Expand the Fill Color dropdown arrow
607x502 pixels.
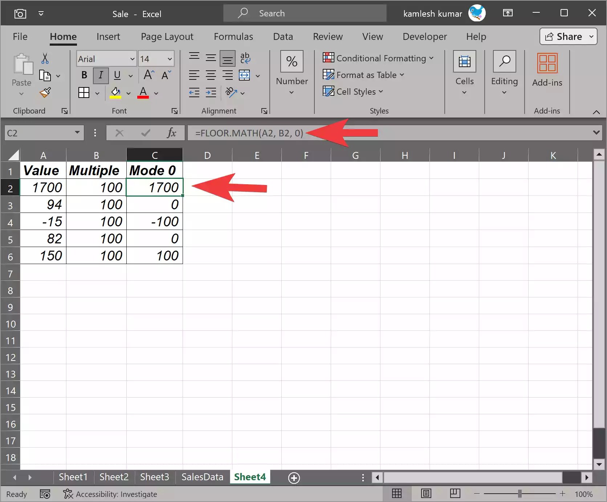click(128, 93)
